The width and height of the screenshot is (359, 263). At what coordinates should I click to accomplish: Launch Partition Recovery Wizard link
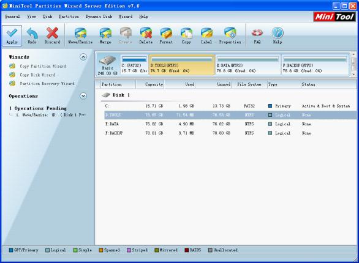[x=47, y=84]
